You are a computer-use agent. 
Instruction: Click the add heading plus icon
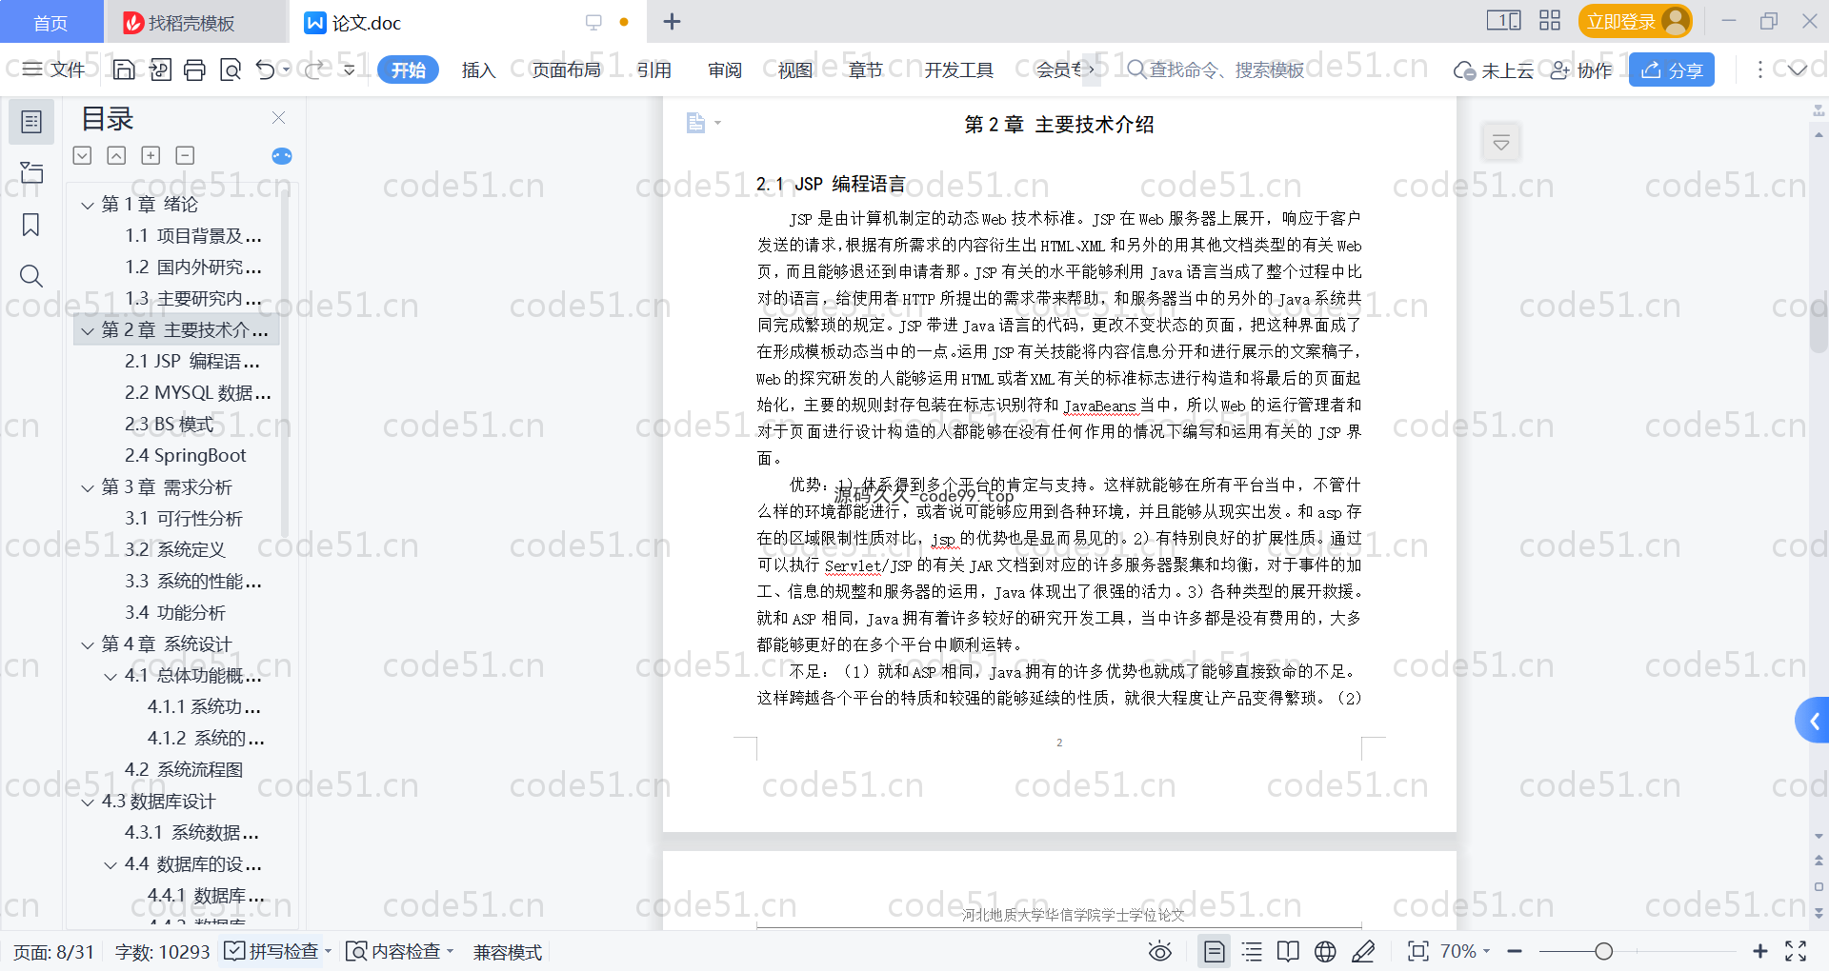click(151, 155)
